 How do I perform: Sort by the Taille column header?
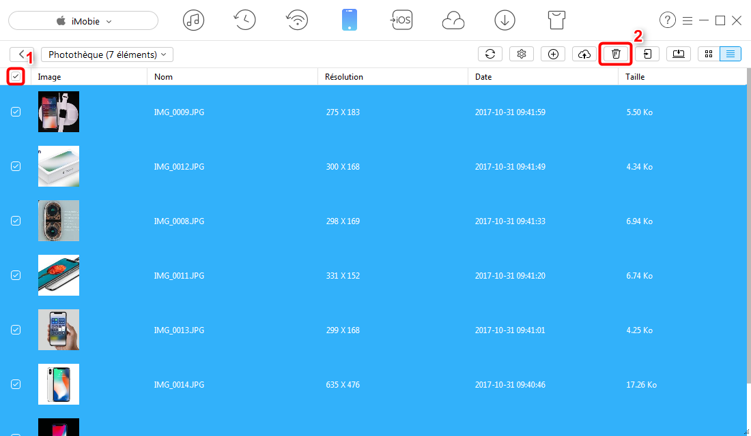coord(683,76)
